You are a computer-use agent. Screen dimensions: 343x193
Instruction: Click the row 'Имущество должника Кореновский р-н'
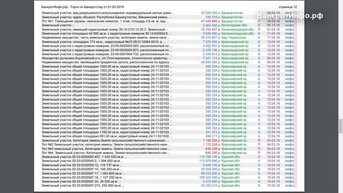coord(106,58)
